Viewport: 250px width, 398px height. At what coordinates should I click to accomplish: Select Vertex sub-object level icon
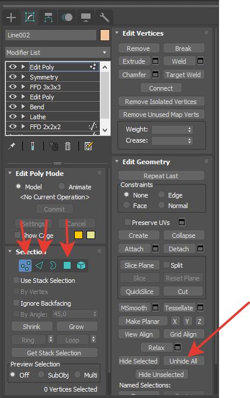pos(25,265)
